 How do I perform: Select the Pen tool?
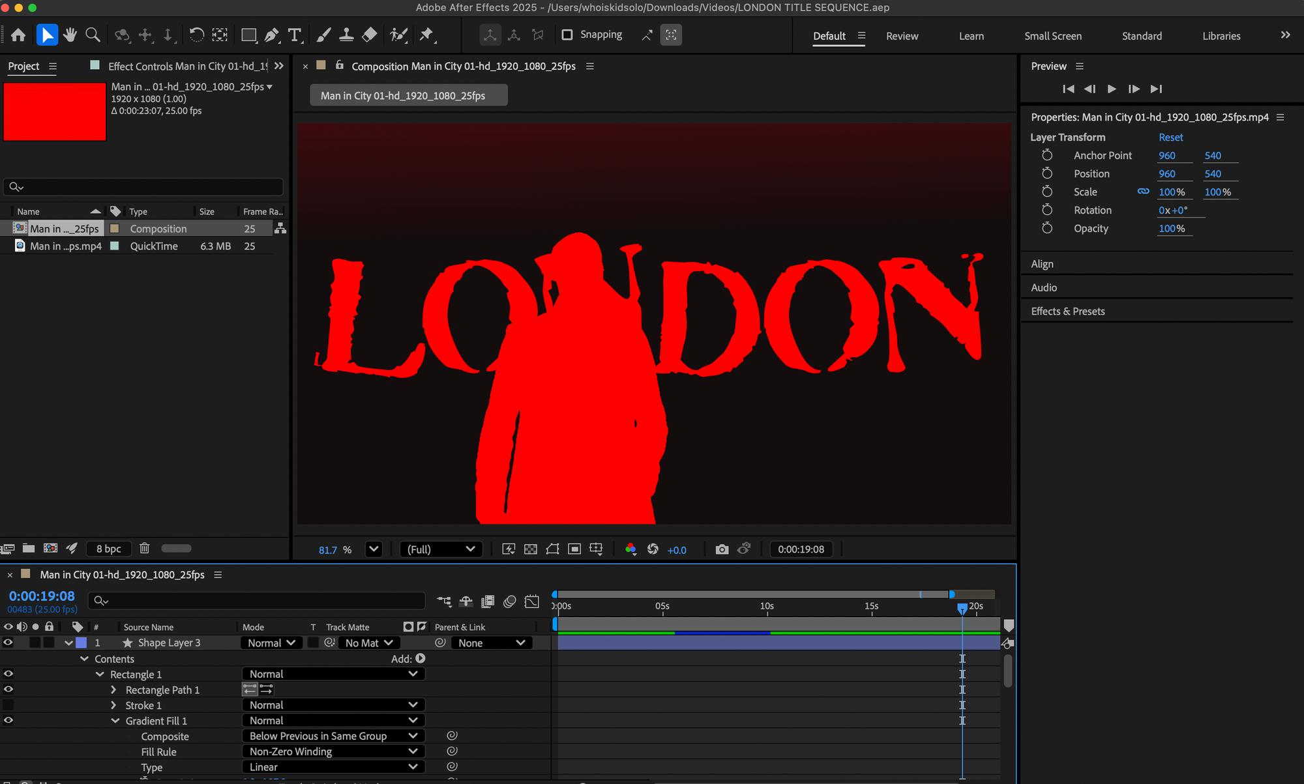click(x=272, y=35)
